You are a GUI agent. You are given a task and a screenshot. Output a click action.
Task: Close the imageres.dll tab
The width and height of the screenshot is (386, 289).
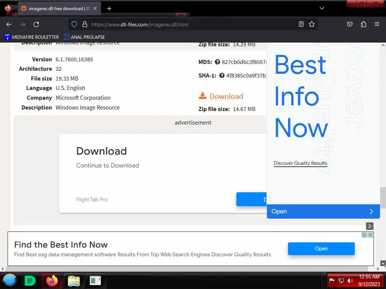pyautogui.click(x=95, y=8)
